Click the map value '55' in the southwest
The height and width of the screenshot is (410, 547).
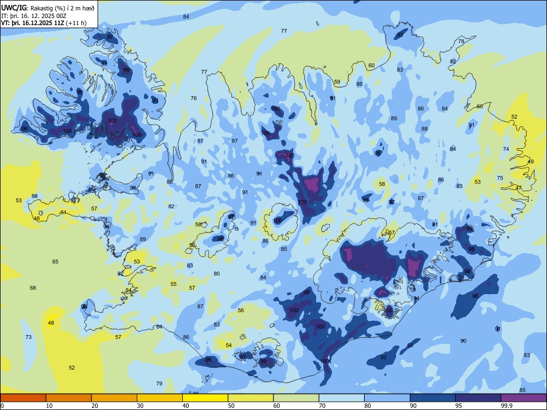tap(173, 284)
